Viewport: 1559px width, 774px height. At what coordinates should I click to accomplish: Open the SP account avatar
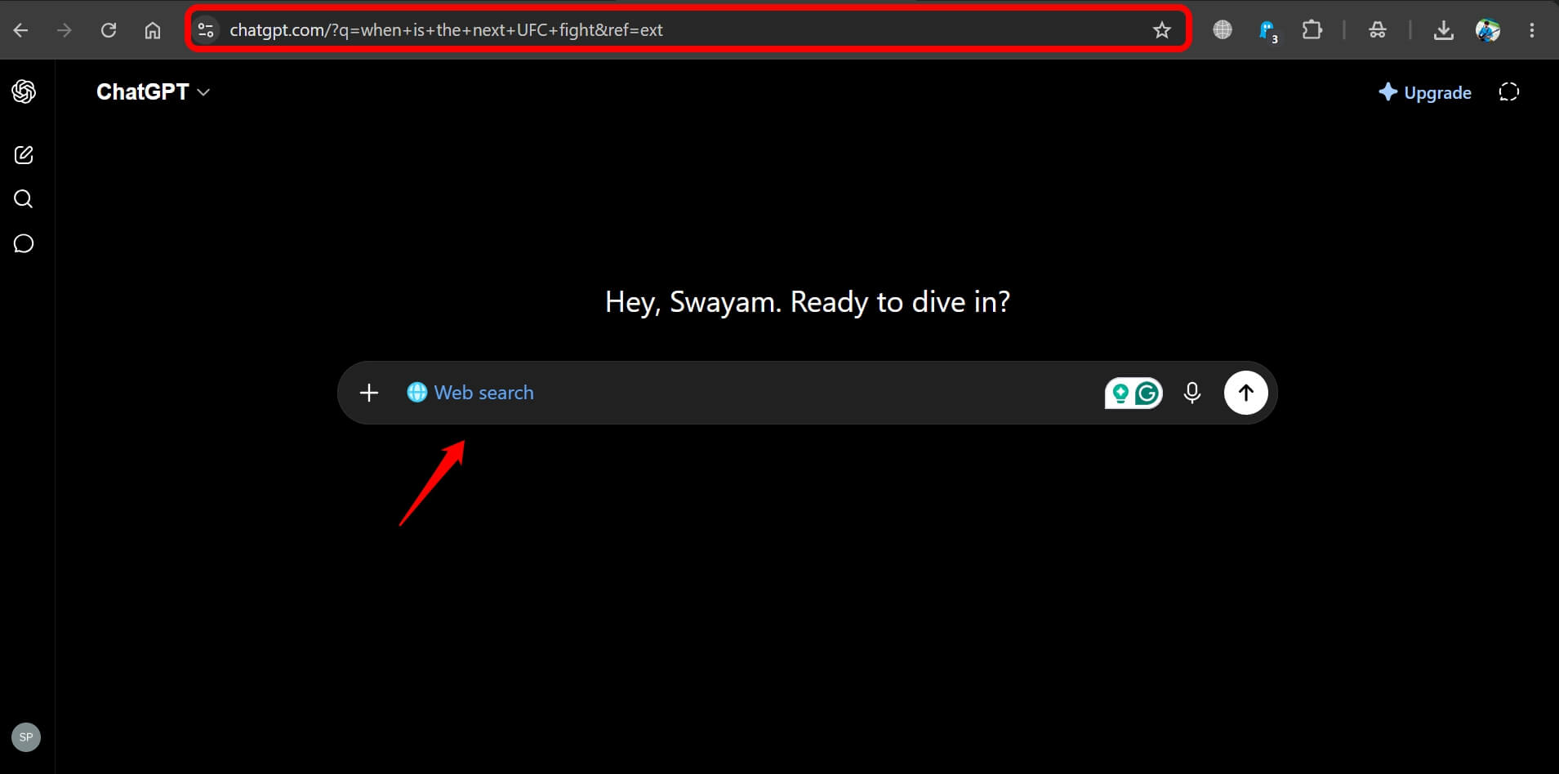tap(26, 737)
